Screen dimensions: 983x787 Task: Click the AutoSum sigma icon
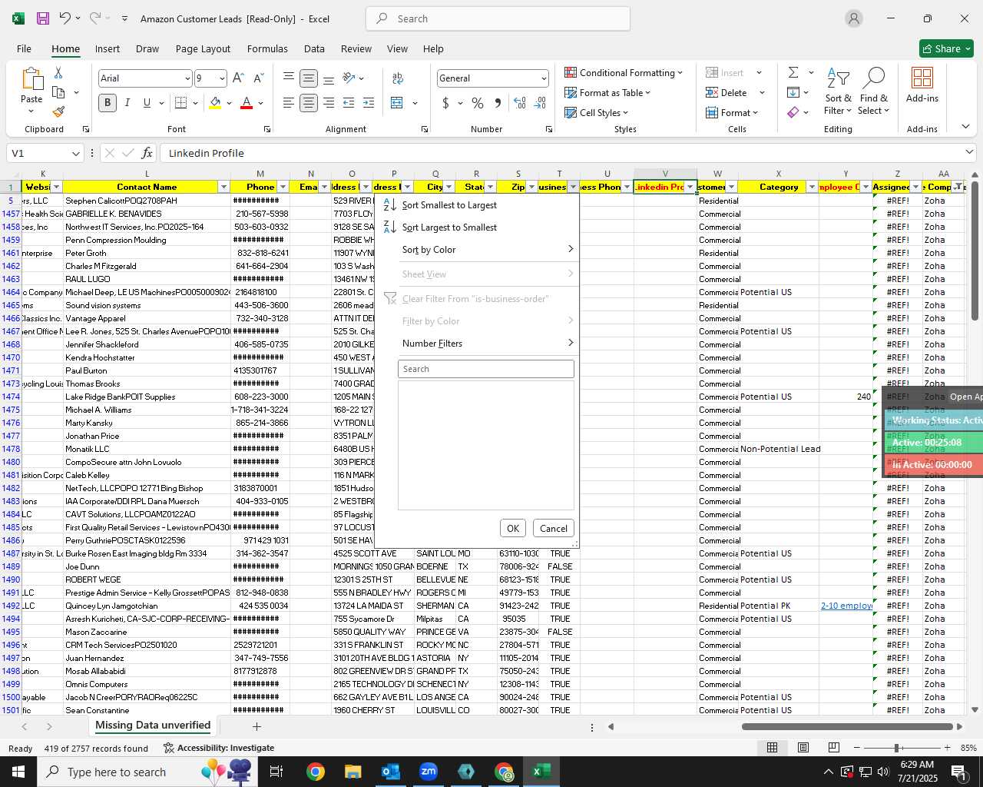[x=793, y=72]
